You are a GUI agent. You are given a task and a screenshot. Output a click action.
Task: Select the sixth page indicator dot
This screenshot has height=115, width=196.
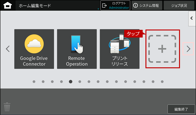coord(80,81)
